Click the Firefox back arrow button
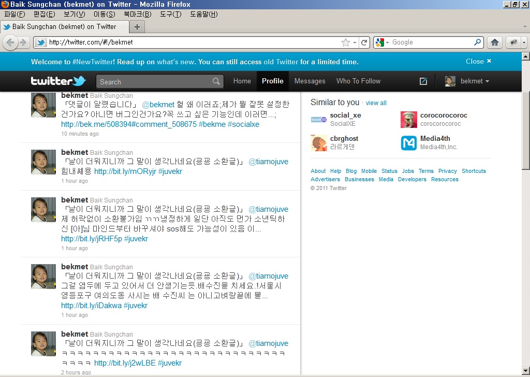Viewport: 530px width, 377px height. tap(10, 42)
